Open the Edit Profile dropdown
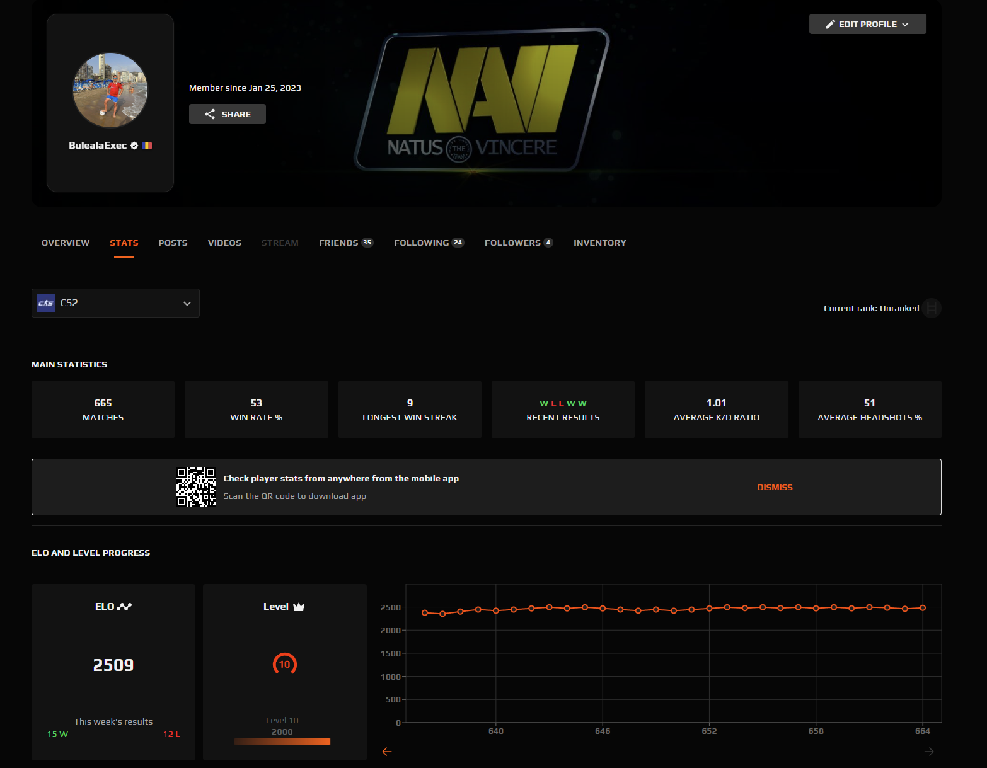Image resolution: width=987 pixels, height=768 pixels. pyautogui.click(x=868, y=24)
